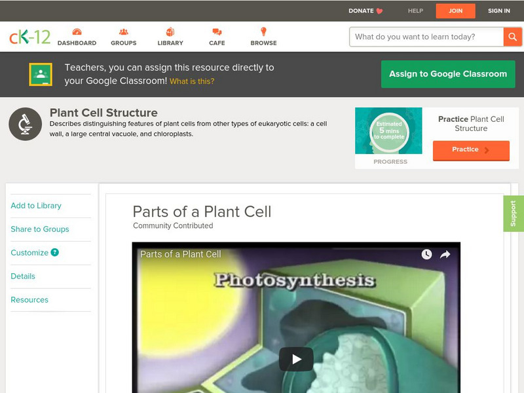This screenshot has width=524, height=393.
Task: Click the PROGRESS label
Action: coord(390,162)
